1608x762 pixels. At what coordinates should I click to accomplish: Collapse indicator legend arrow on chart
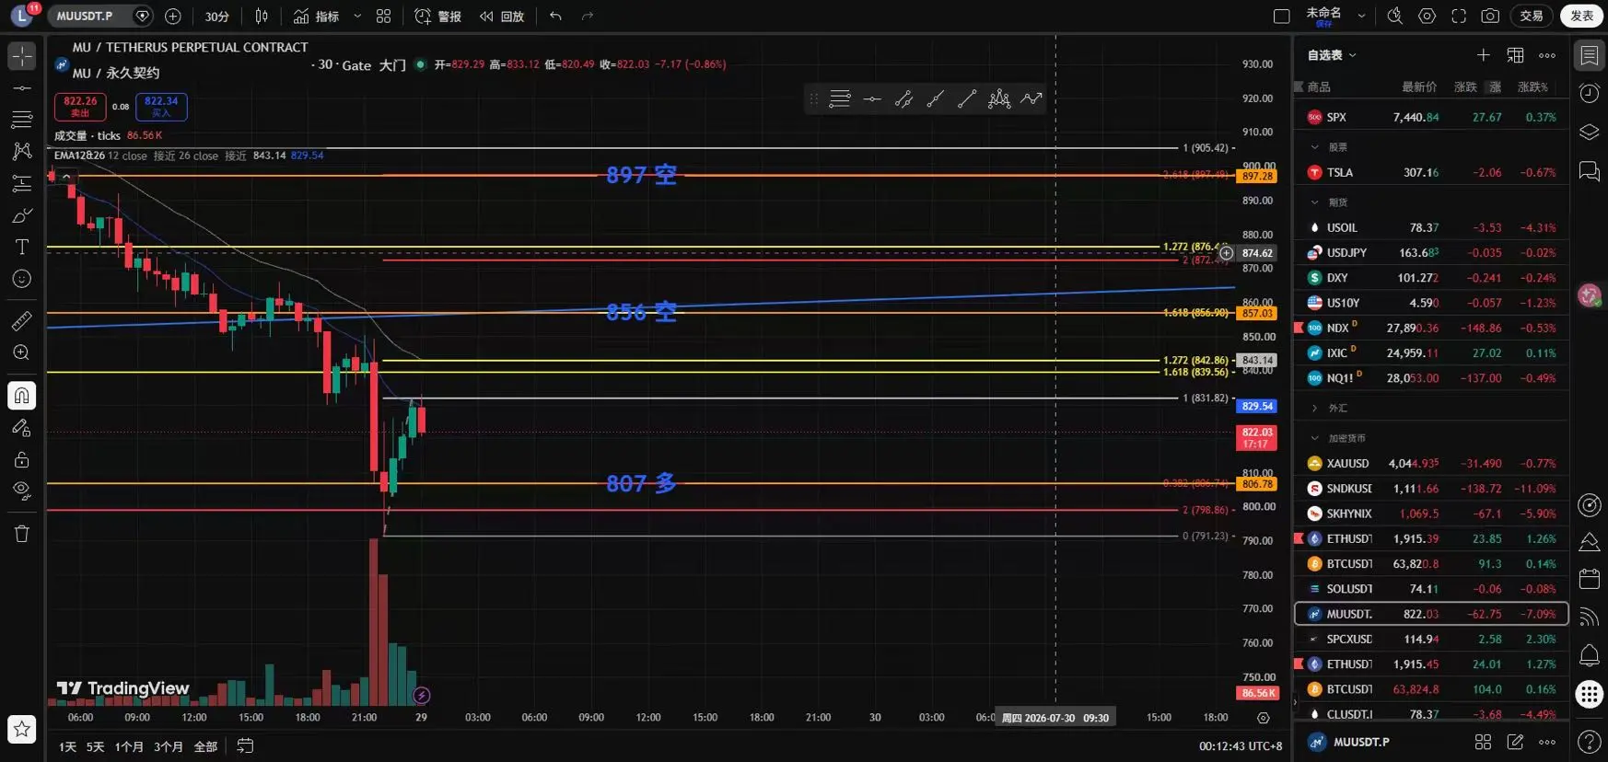coord(66,176)
